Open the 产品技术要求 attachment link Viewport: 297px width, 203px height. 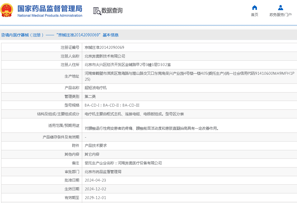[96, 145]
